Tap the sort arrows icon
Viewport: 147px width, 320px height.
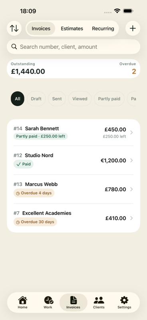(x=14, y=28)
